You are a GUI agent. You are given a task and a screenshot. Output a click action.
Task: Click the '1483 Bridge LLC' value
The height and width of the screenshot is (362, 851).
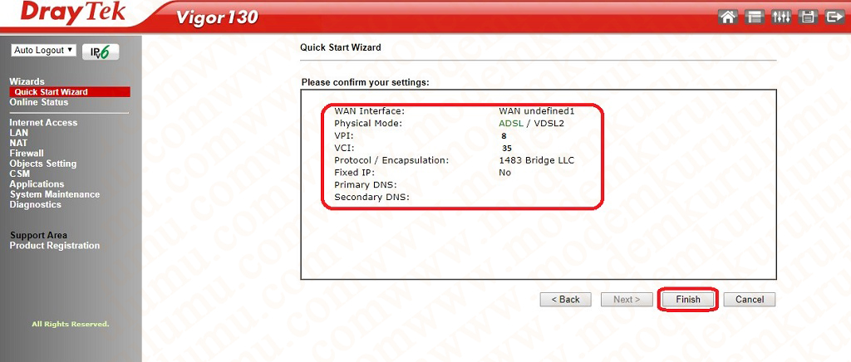pyautogui.click(x=536, y=160)
